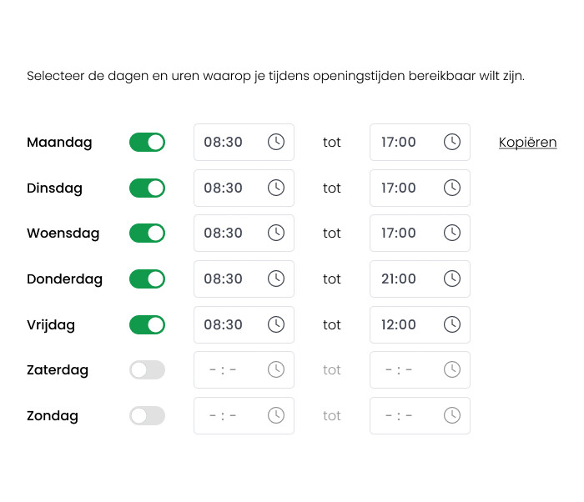Copy Maandag hours with Kopiëren link

(x=527, y=143)
